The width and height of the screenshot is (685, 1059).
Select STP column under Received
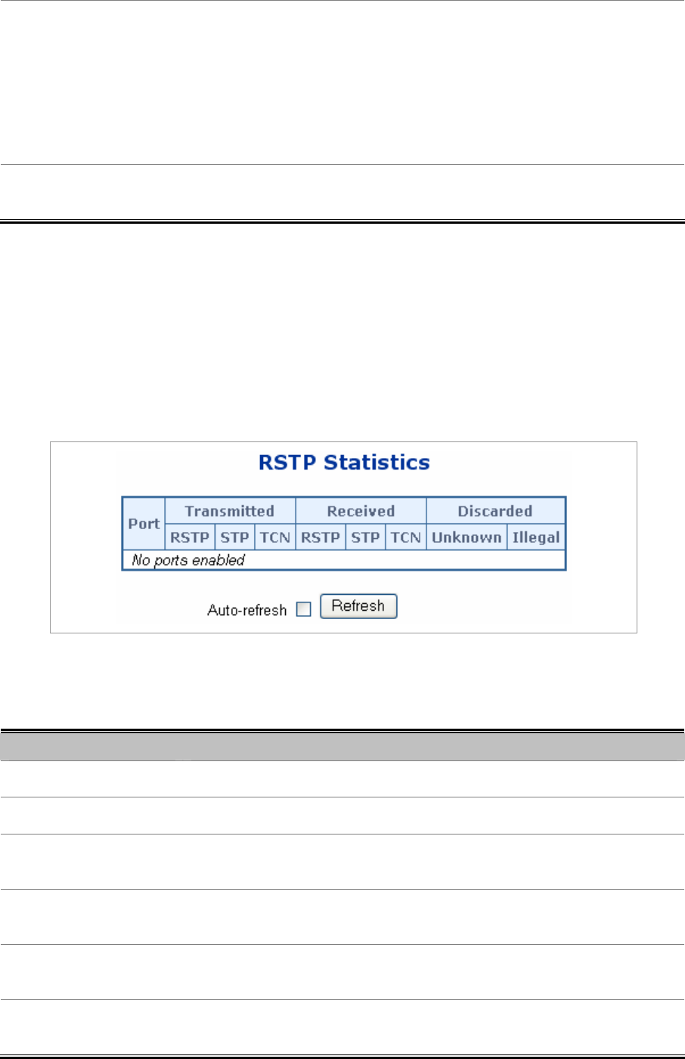point(365,537)
